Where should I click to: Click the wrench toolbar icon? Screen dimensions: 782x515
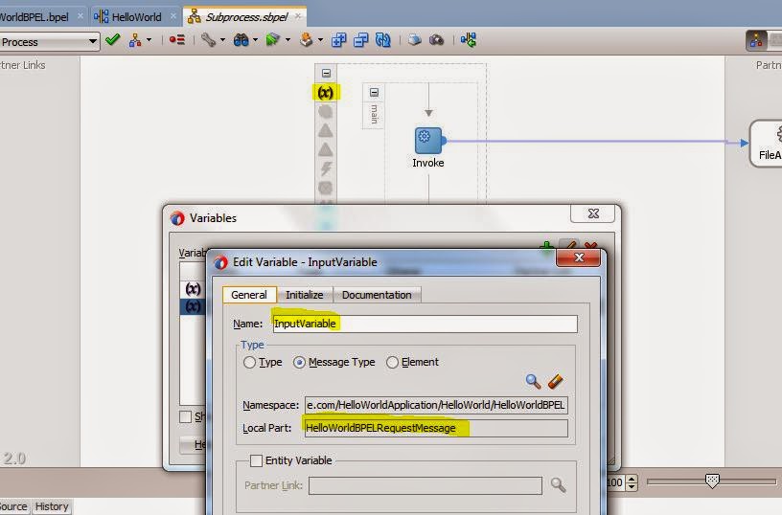pyautogui.click(x=208, y=40)
